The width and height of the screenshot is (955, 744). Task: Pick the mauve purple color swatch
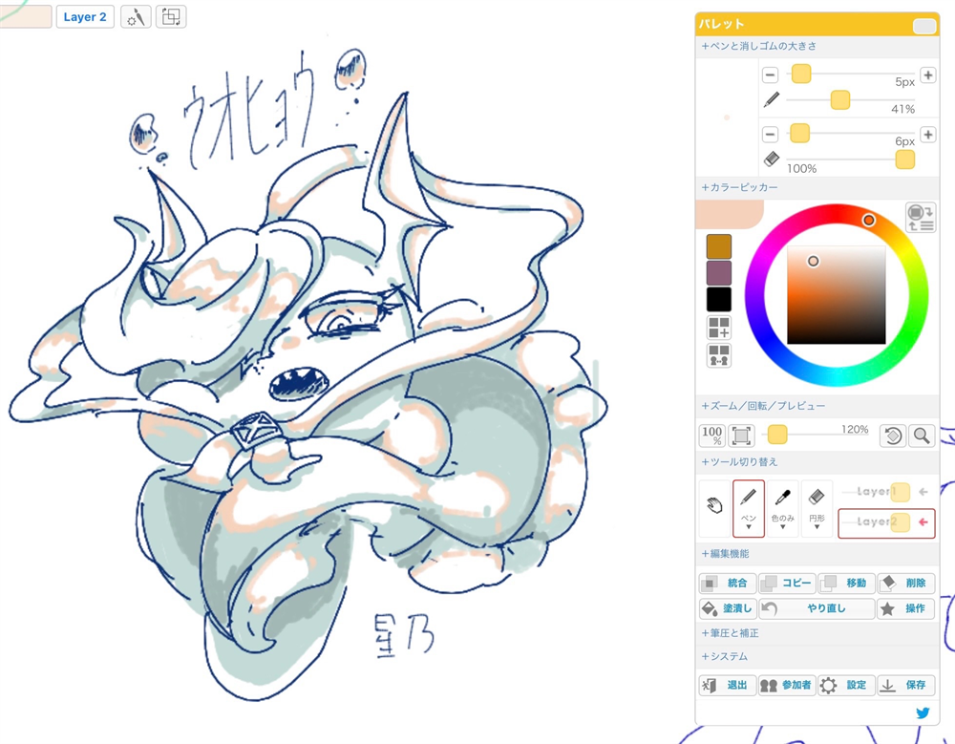pos(719,273)
